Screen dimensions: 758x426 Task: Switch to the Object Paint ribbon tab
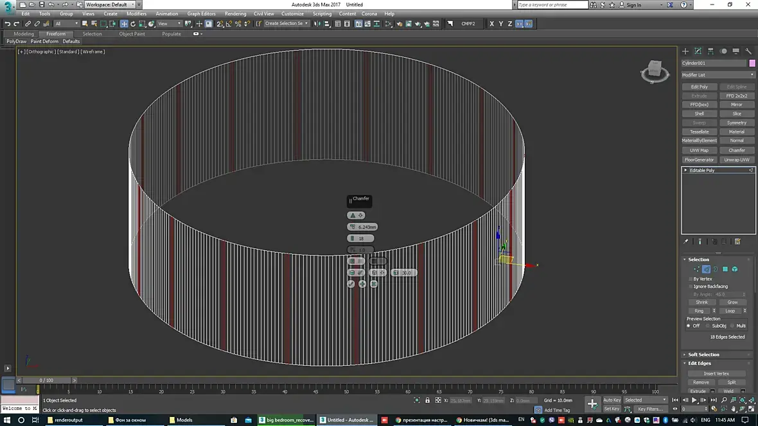(x=132, y=34)
